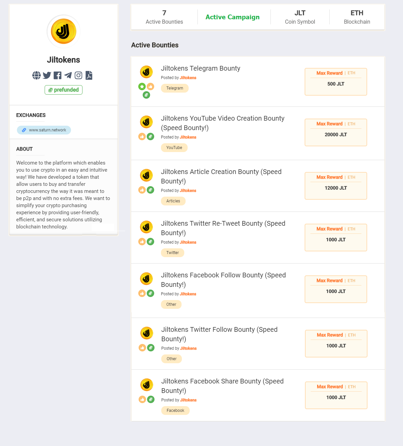This screenshot has width=403, height=446.
Task: Click the YouTube category tag
Action: (x=174, y=148)
